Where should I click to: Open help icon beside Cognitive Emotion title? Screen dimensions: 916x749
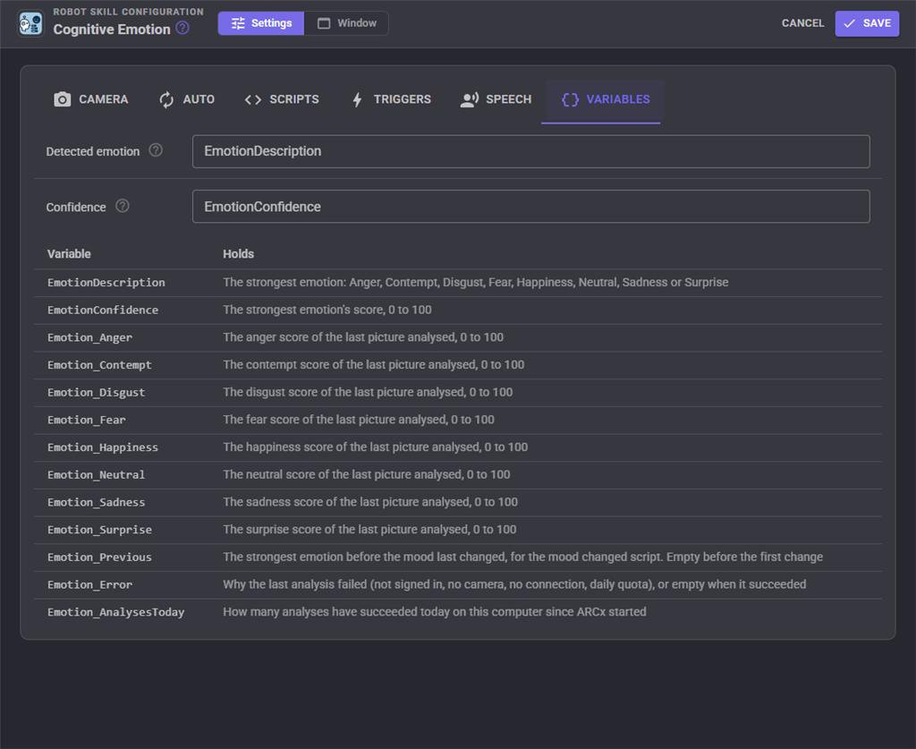point(182,28)
